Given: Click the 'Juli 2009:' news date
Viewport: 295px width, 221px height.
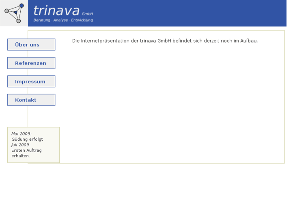Looking at the screenshot, I should click(x=21, y=145).
